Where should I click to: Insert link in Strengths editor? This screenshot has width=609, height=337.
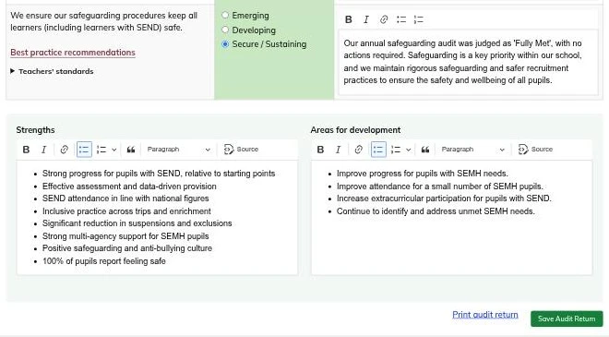tap(64, 150)
